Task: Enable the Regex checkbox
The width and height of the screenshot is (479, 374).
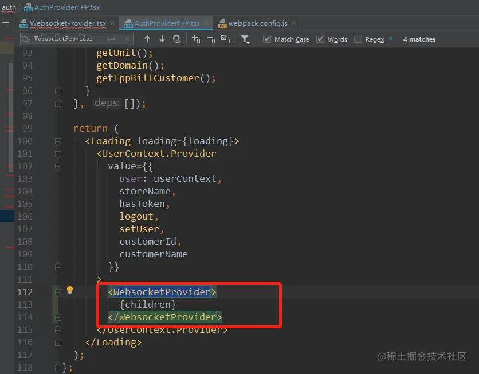Action: [x=358, y=39]
